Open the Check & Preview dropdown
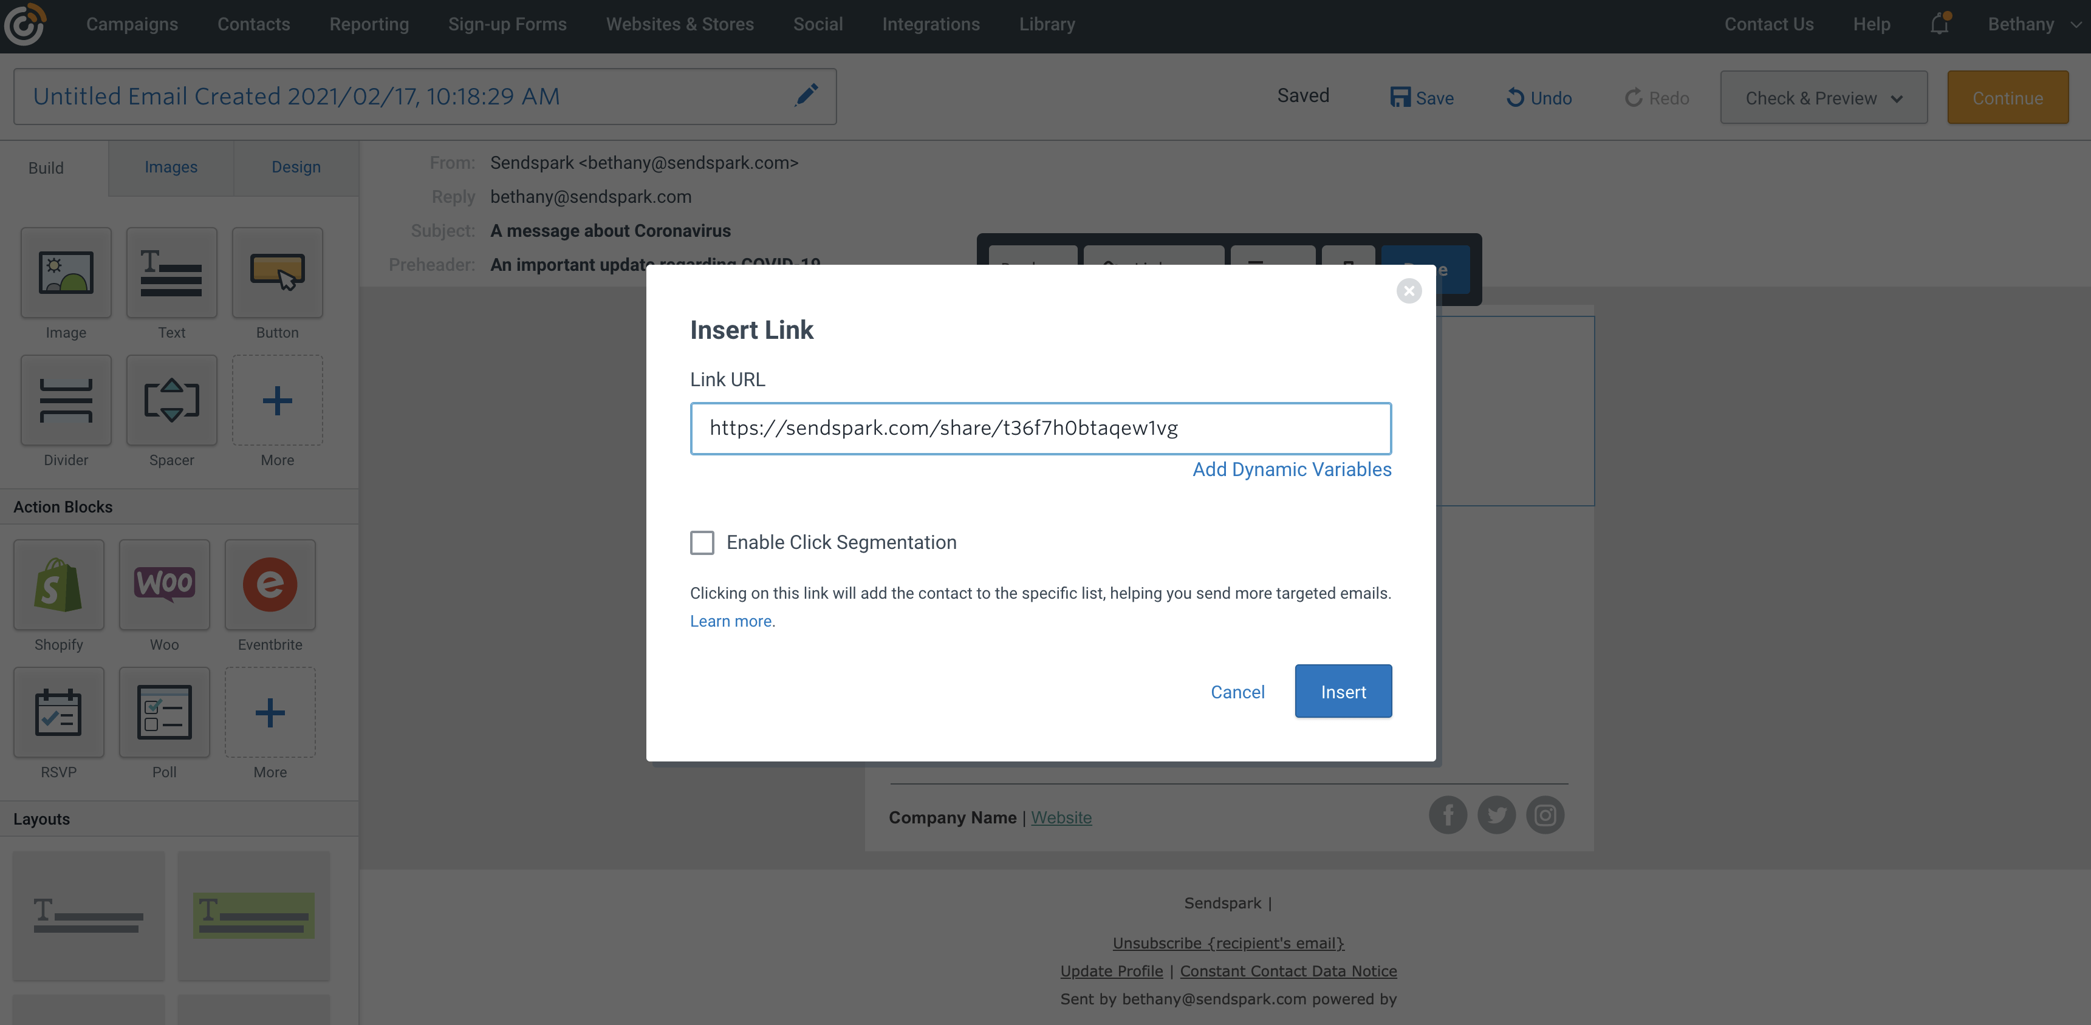Viewport: 2091px width, 1025px height. click(x=1823, y=97)
